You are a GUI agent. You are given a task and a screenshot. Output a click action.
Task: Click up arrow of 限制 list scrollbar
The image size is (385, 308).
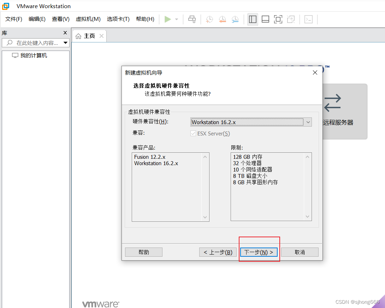(307, 157)
